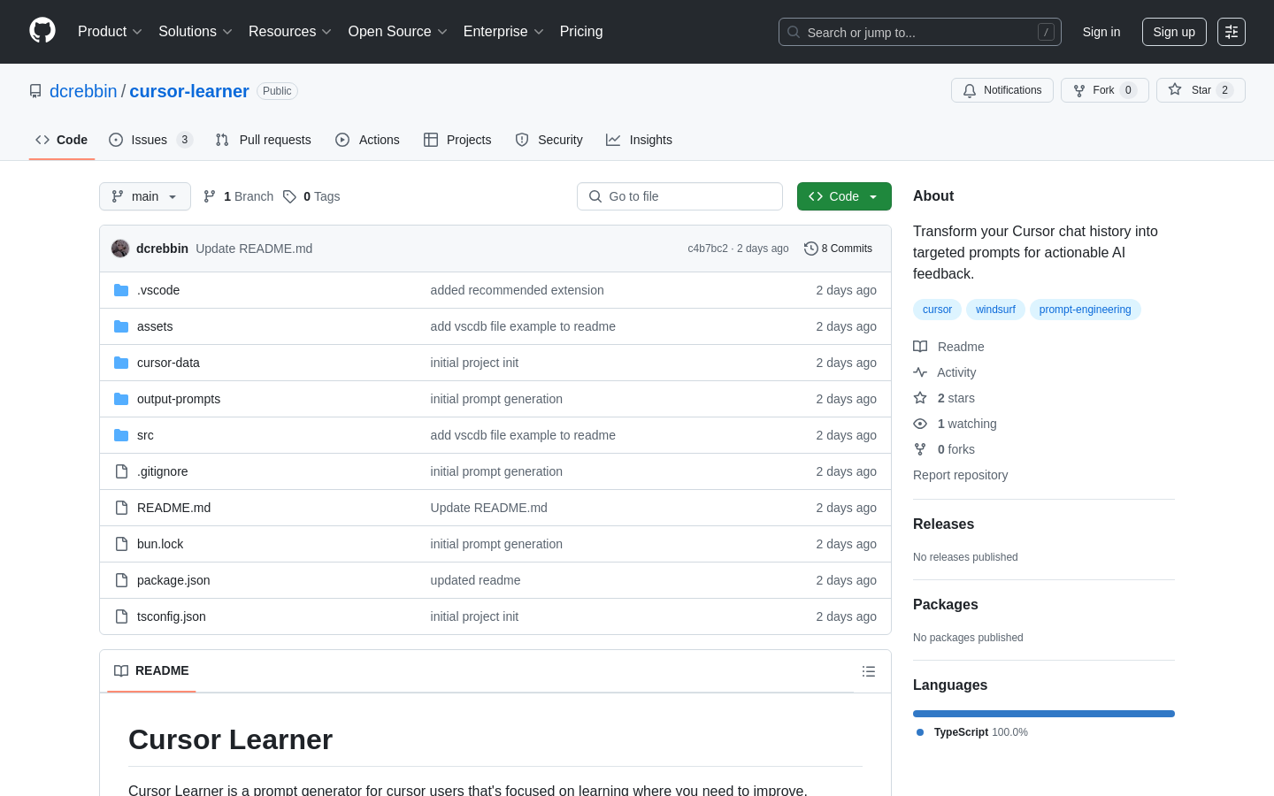Open commit hash c4b7bc2
1274x796 pixels.
[708, 249]
